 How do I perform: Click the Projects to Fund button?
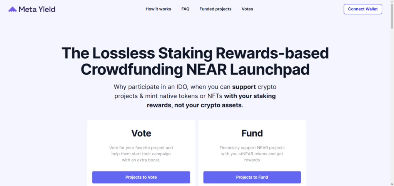tap(252, 177)
